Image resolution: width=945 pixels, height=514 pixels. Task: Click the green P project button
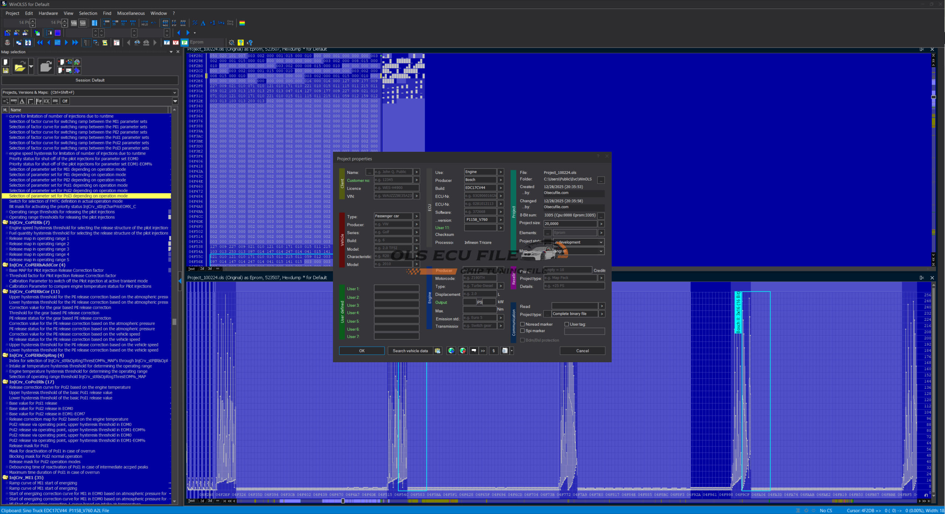point(185,42)
